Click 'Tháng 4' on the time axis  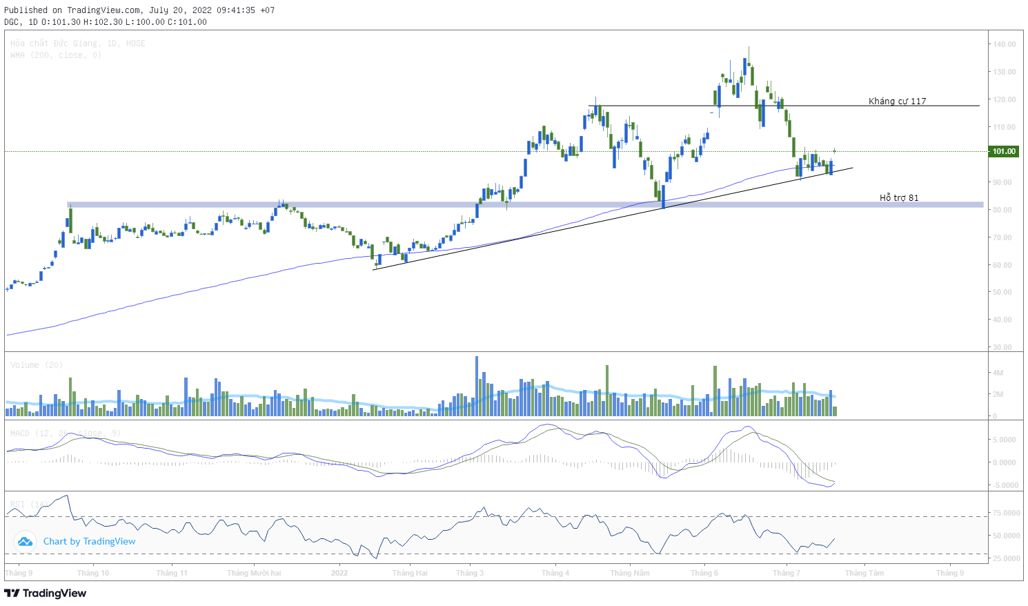tap(555, 573)
